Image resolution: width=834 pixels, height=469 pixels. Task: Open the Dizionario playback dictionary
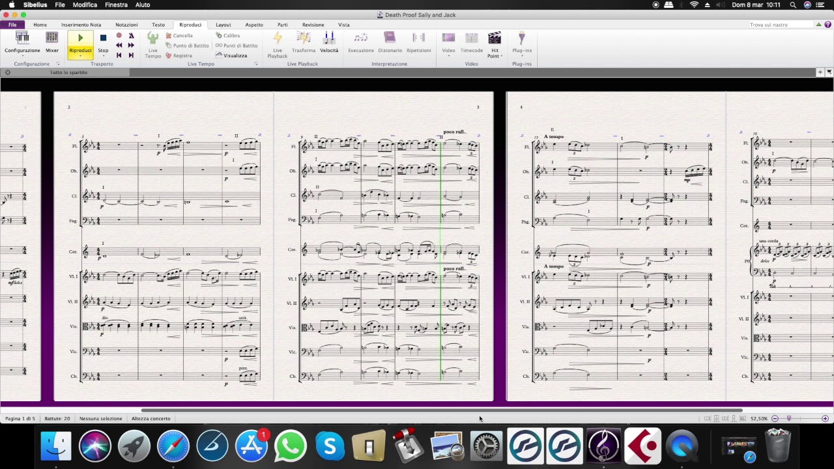(x=390, y=42)
